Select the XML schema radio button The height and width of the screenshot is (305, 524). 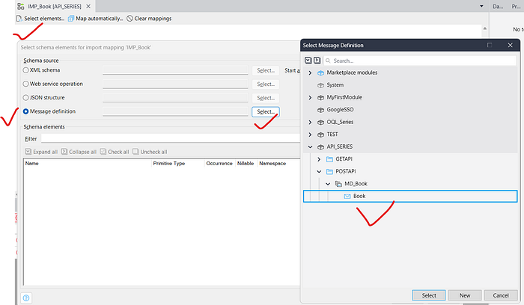(26, 70)
